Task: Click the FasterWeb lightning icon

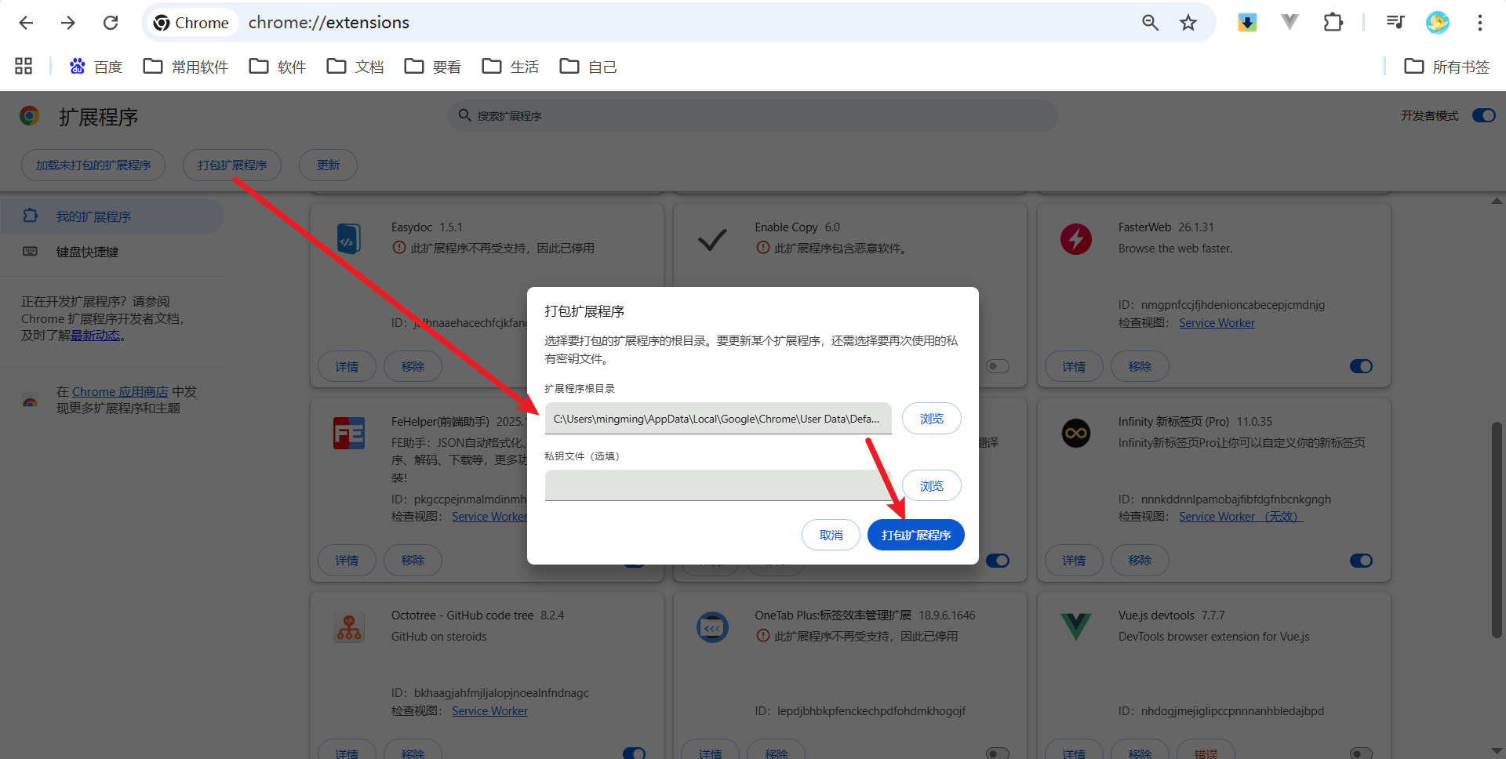Action: (1075, 238)
